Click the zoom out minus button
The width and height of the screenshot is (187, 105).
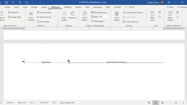tap(167, 103)
